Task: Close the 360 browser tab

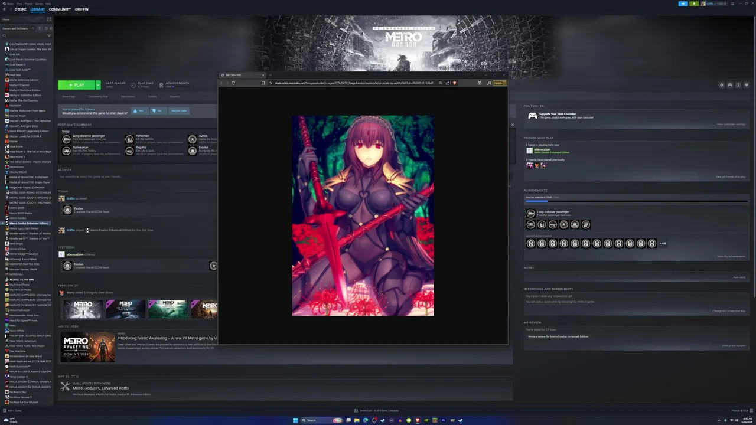Action: (x=263, y=76)
